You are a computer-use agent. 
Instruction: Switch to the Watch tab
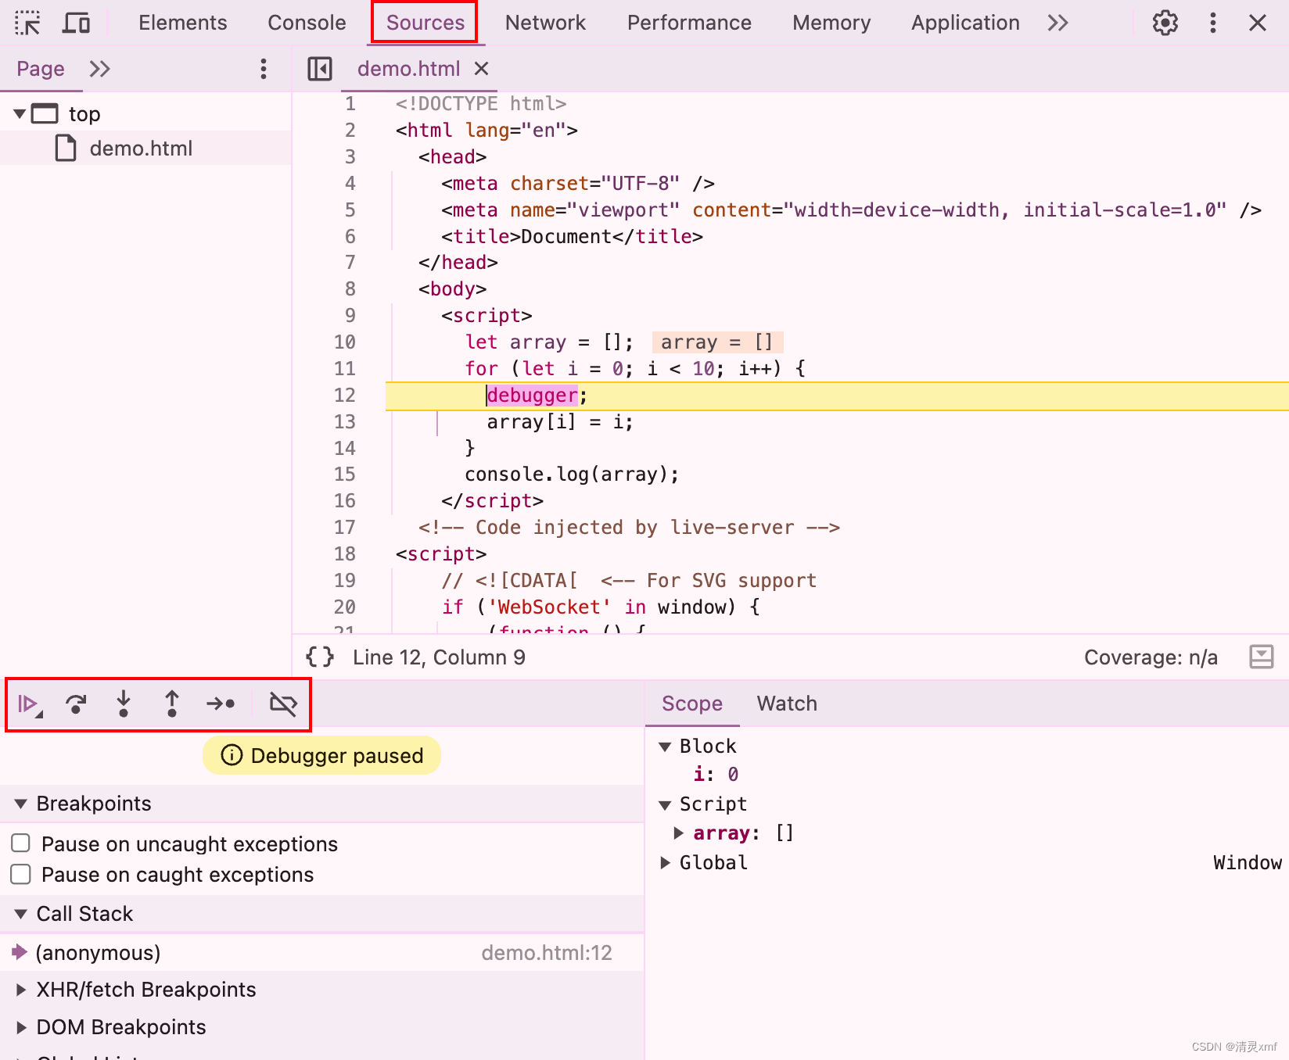click(x=787, y=704)
